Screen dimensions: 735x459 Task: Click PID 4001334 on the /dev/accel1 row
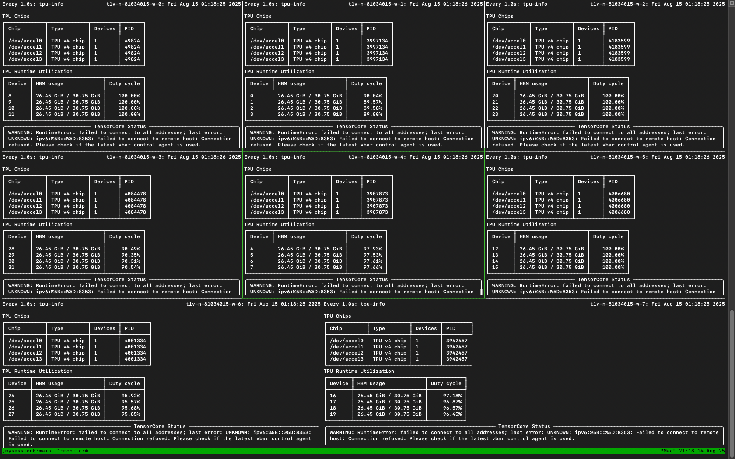[135, 347]
